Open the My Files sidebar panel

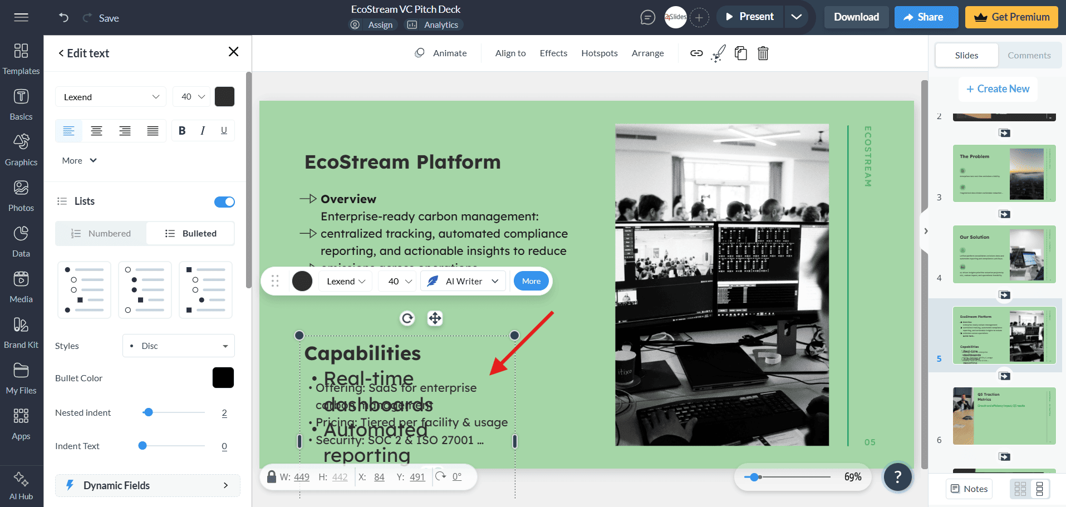click(21, 378)
